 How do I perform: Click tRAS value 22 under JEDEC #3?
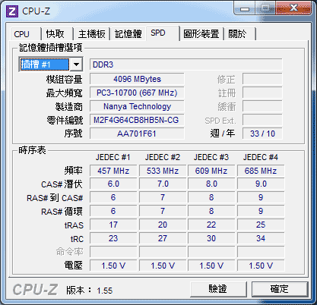(211, 225)
